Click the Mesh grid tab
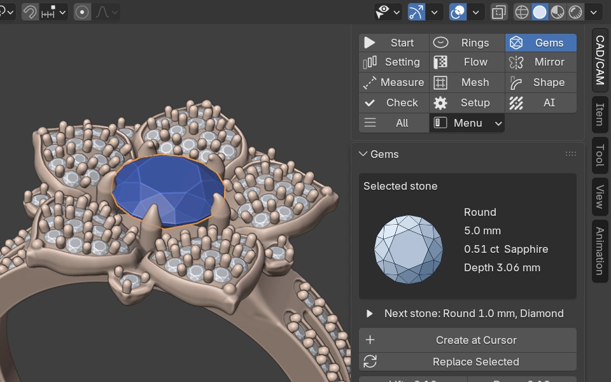 pos(467,82)
